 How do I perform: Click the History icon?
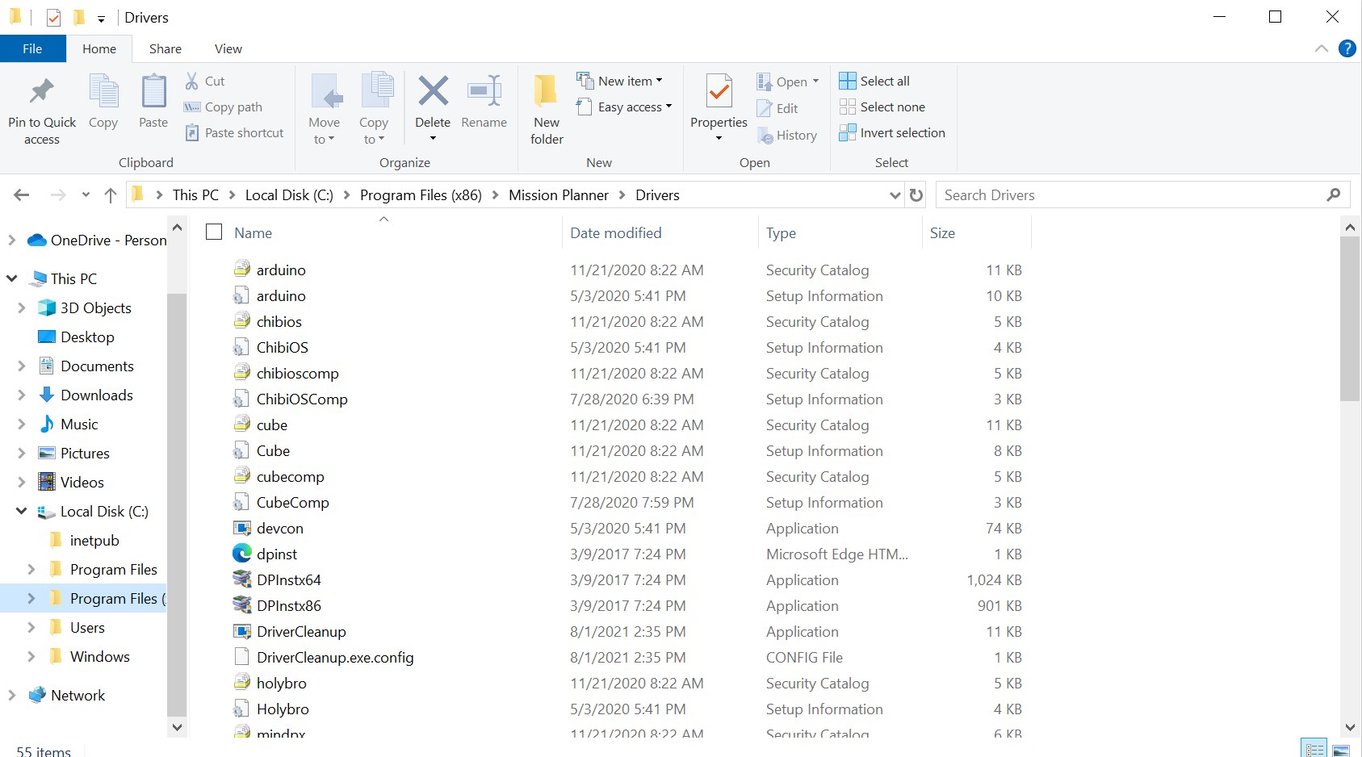coord(765,135)
